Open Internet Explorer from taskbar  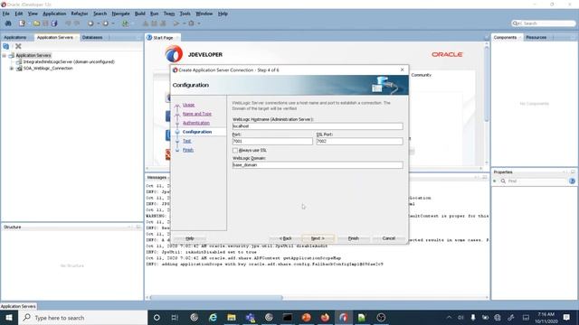coord(213,317)
